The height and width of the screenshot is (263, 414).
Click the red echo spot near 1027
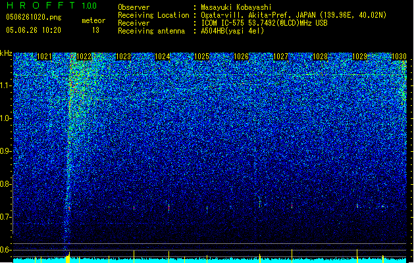click(x=292, y=206)
